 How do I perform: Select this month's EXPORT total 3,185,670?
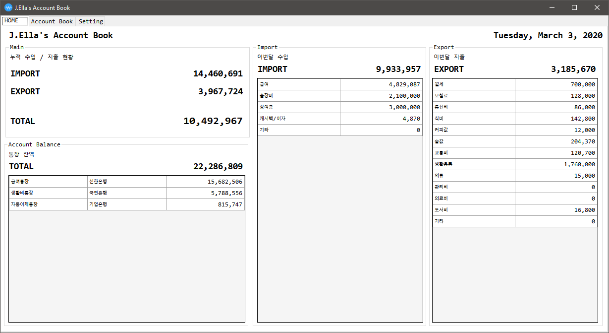(573, 69)
